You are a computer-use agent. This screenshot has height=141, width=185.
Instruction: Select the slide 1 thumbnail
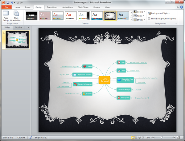pos(17,40)
